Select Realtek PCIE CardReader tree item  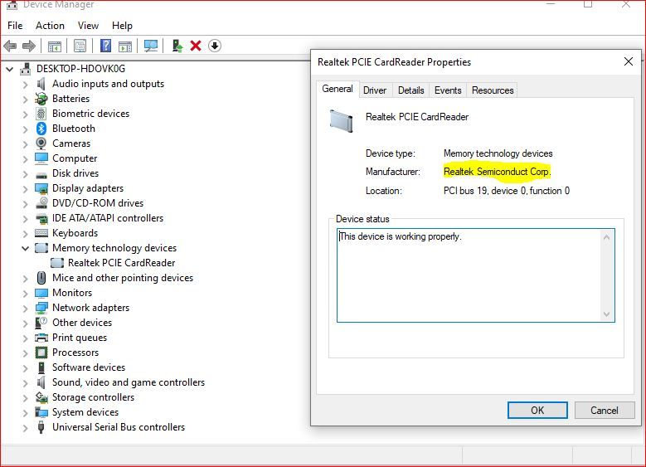tap(122, 263)
